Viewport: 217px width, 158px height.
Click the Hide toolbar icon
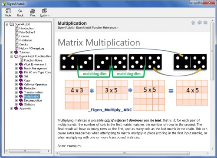click(x=8, y=13)
